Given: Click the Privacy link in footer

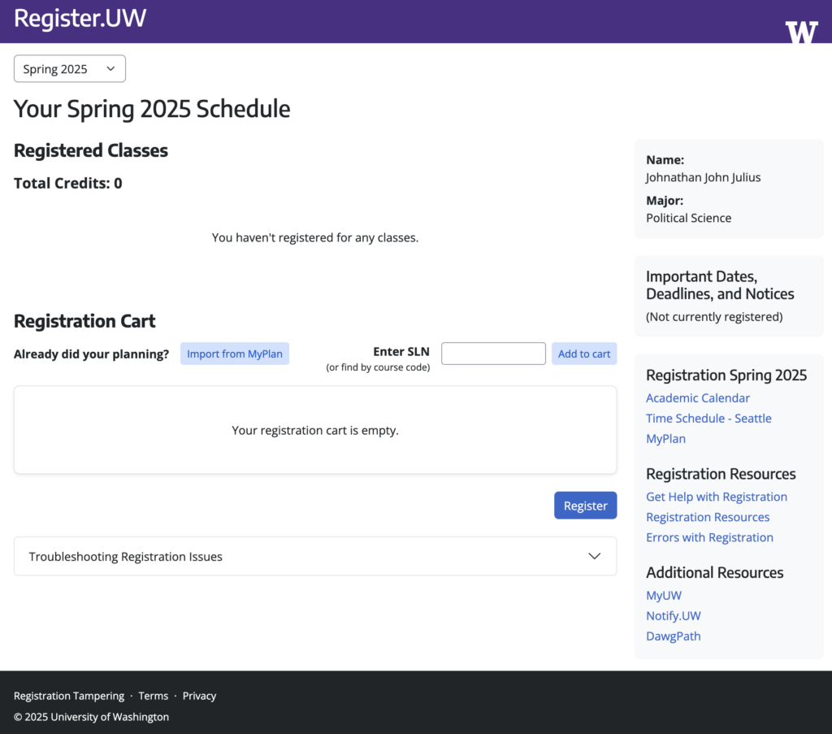Looking at the screenshot, I should pyautogui.click(x=199, y=696).
